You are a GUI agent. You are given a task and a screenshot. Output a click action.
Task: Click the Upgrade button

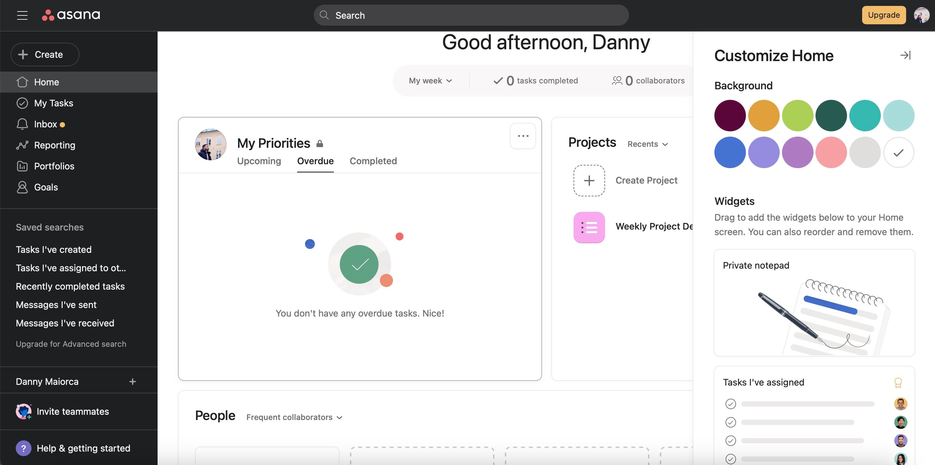tap(883, 15)
